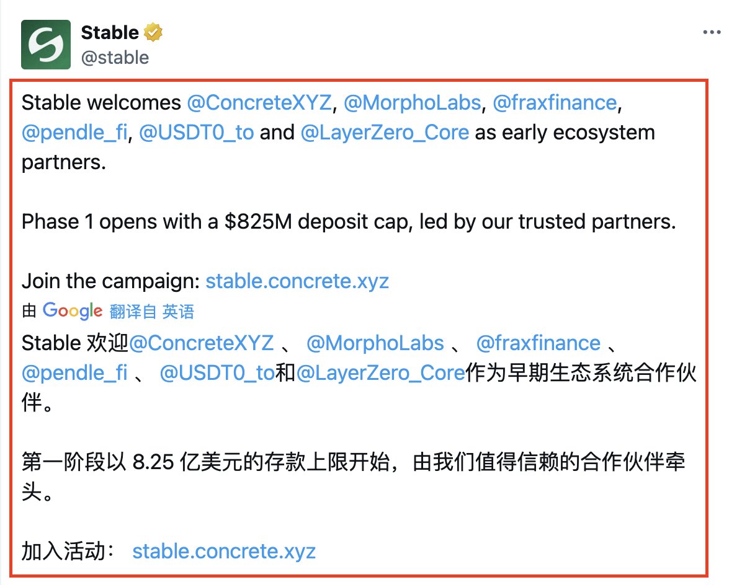The image size is (742, 585).
Task: Open @USDT0_to mention in the English text
Action: click(x=196, y=133)
